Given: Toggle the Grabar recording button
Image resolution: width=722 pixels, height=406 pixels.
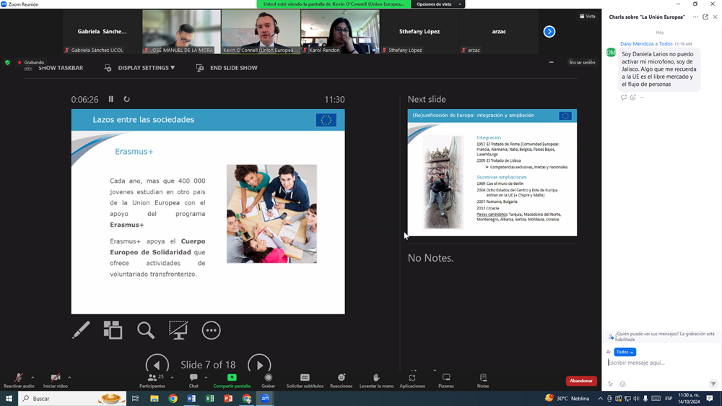Looking at the screenshot, I should pos(269,380).
